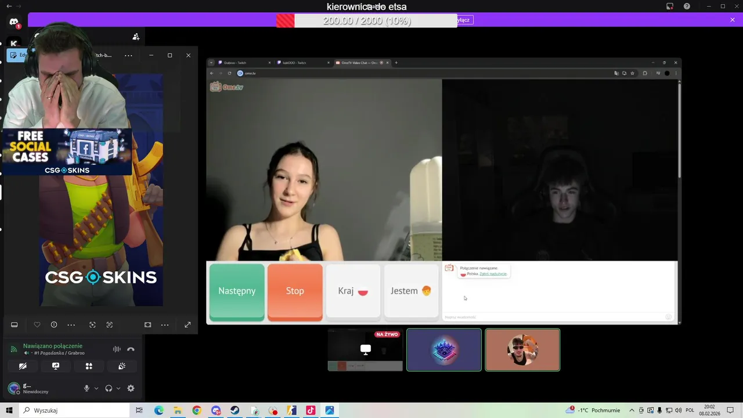Expand Chrome tab search dropdown arrow
743x418 pixels.
(x=211, y=63)
